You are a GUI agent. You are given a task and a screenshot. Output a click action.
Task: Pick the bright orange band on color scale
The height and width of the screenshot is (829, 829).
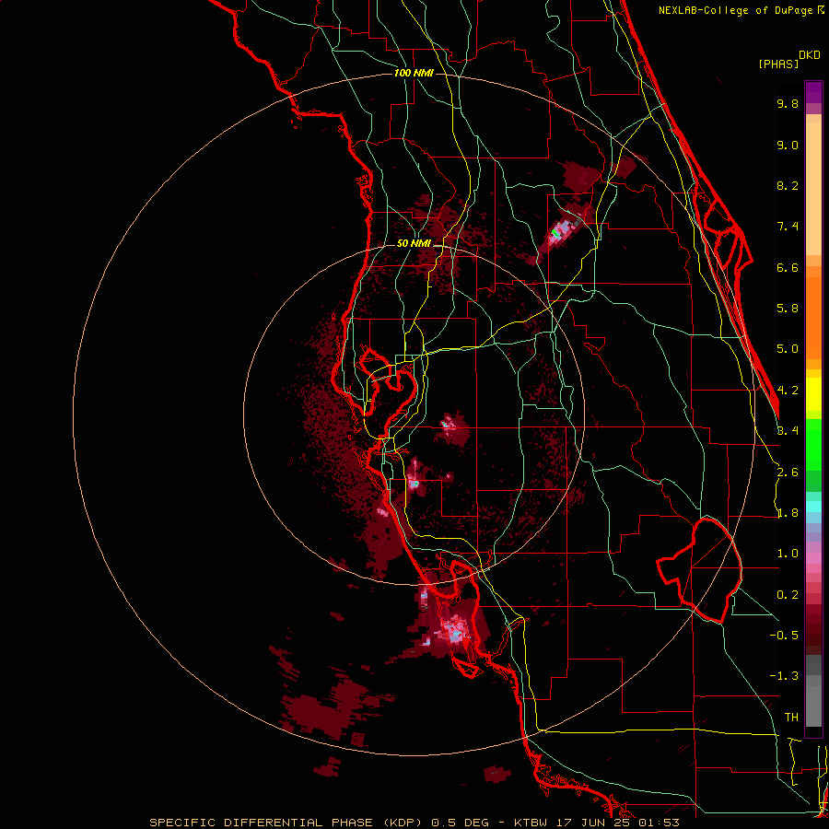(x=813, y=317)
